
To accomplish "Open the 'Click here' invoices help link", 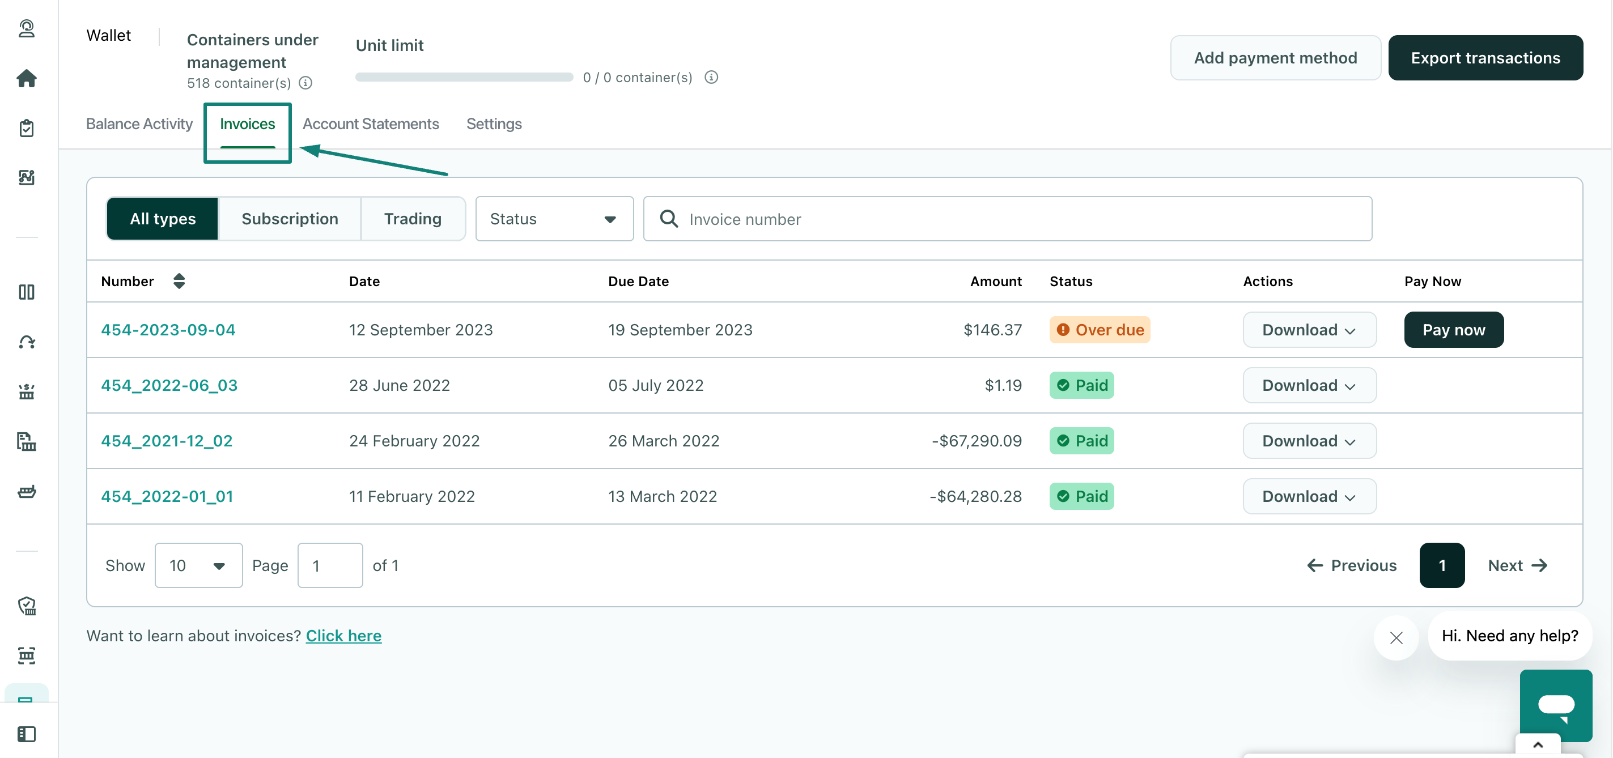I will pyautogui.click(x=344, y=636).
